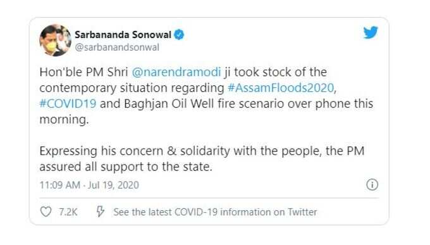This screenshot has height=245, width=430.
Task: Click the lightning bolt icon
Action: coord(100,212)
